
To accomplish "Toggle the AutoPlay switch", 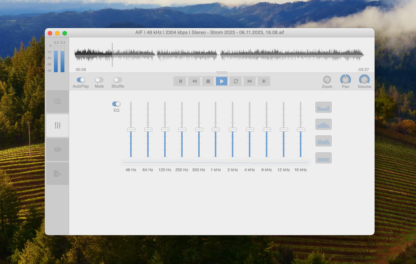I will click(81, 80).
